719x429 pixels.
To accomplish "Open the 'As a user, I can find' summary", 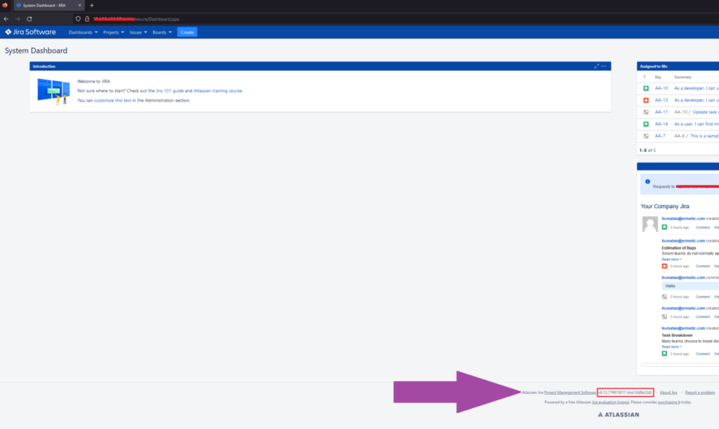I will pyautogui.click(x=697, y=124).
